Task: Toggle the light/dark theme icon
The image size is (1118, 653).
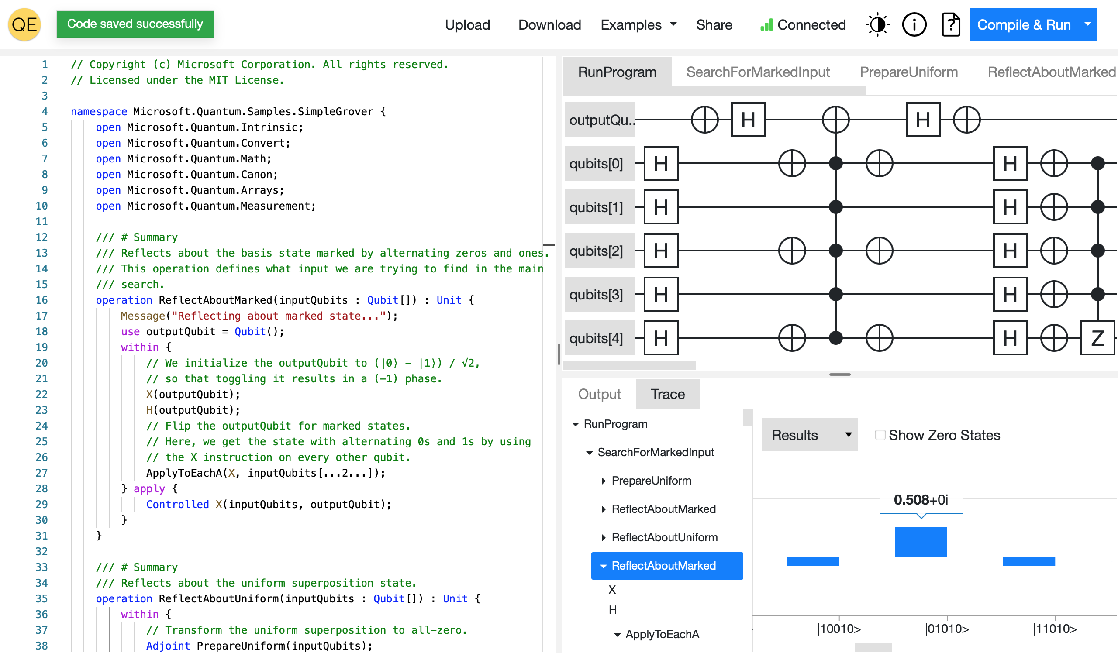Action: 877,24
